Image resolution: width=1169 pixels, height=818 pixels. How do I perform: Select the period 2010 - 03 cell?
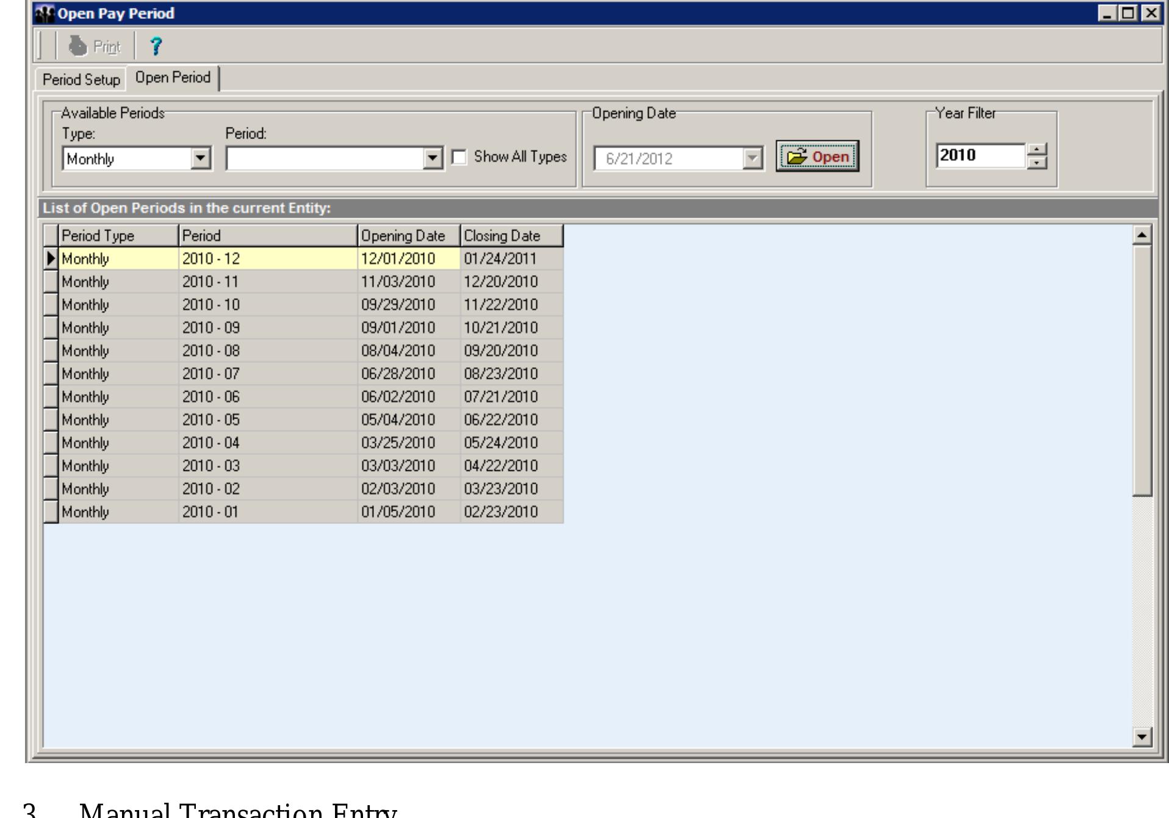[268, 466]
